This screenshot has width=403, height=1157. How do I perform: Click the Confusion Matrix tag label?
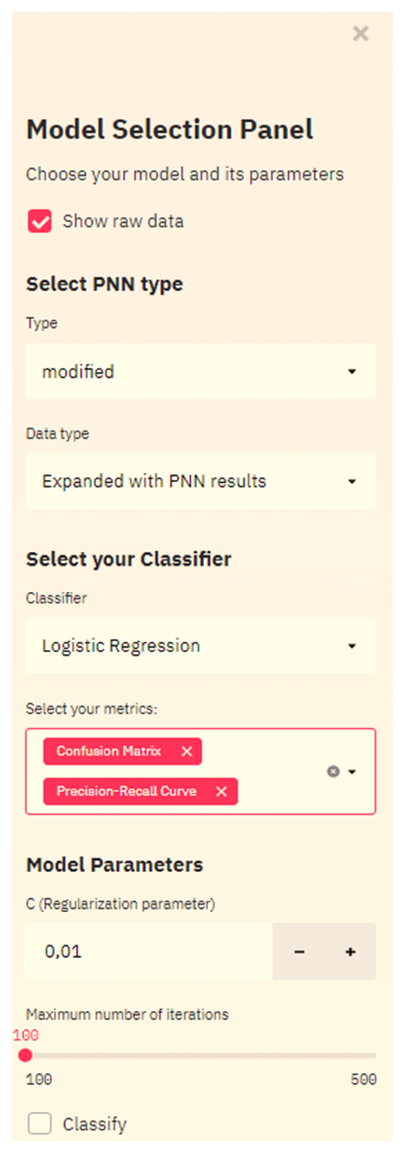109,751
